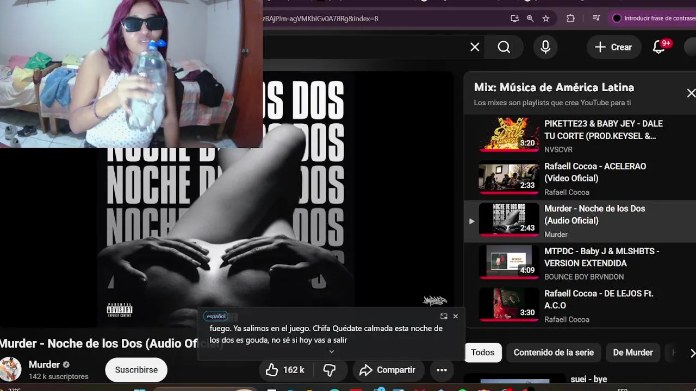The image size is (696, 391).
Task: Open the media control playlist icon
Action: pos(596,18)
